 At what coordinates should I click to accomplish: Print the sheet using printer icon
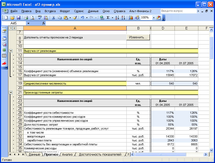26,18
